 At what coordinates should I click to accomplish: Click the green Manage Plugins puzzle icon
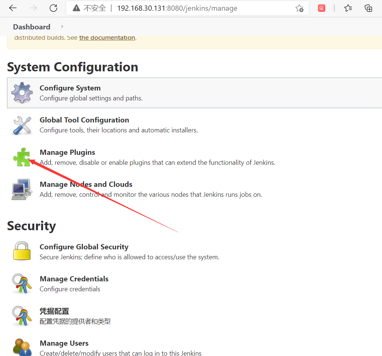coord(22,157)
